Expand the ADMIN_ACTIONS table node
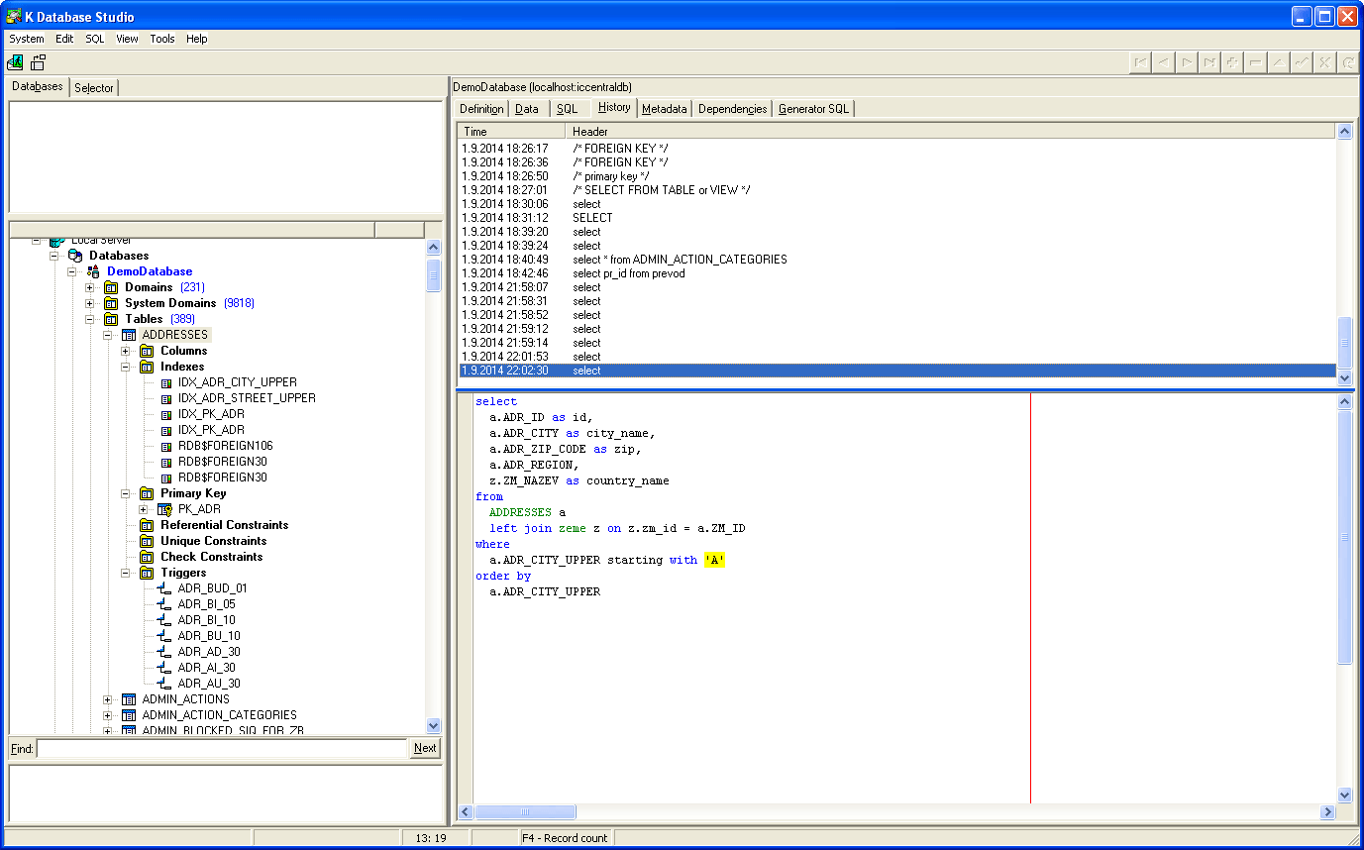The height and width of the screenshot is (850, 1364). (108, 699)
